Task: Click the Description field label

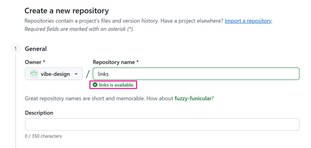Action: point(39,113)
